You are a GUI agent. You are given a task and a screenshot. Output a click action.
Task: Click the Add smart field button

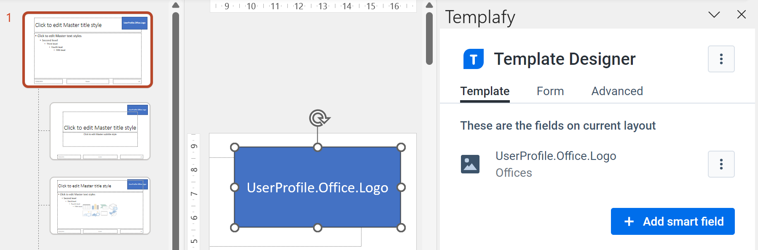pyautogui.click(x=672, y=221)
